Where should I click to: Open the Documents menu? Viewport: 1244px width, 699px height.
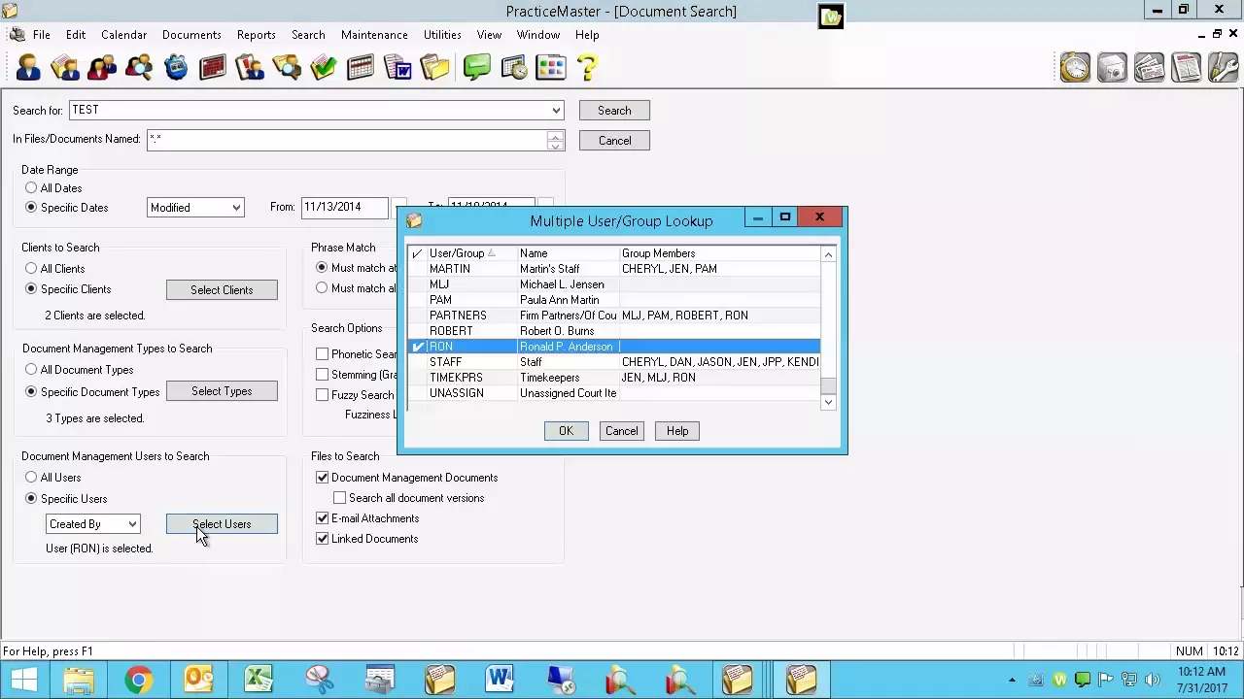point(191,35)
